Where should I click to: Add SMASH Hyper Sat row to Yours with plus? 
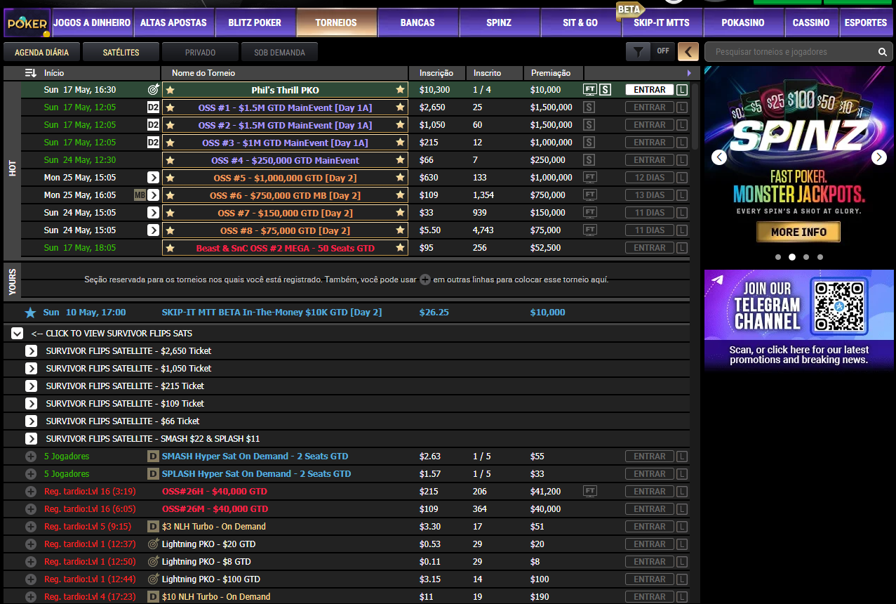tap(31, 457)
